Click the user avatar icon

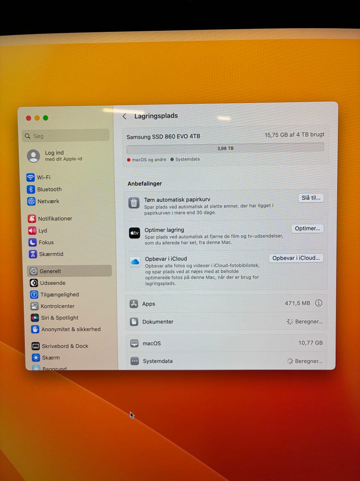pyautogui.click(x=34, y=156)
